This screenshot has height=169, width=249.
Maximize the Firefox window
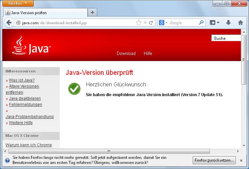coord(227,3)
